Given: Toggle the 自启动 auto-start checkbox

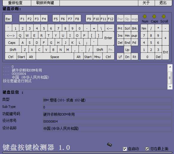Looking at the screenshot, I should pyautogui.click(x=125, y=149).
